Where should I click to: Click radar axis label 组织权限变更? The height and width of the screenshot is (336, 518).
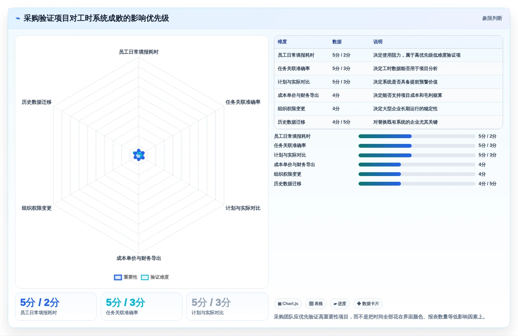(37, 208)
